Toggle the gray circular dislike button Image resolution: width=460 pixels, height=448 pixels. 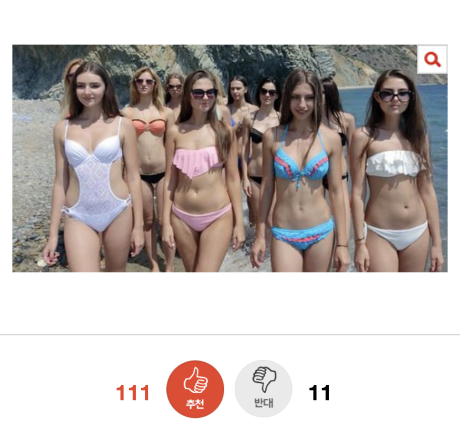coord(263,389)
